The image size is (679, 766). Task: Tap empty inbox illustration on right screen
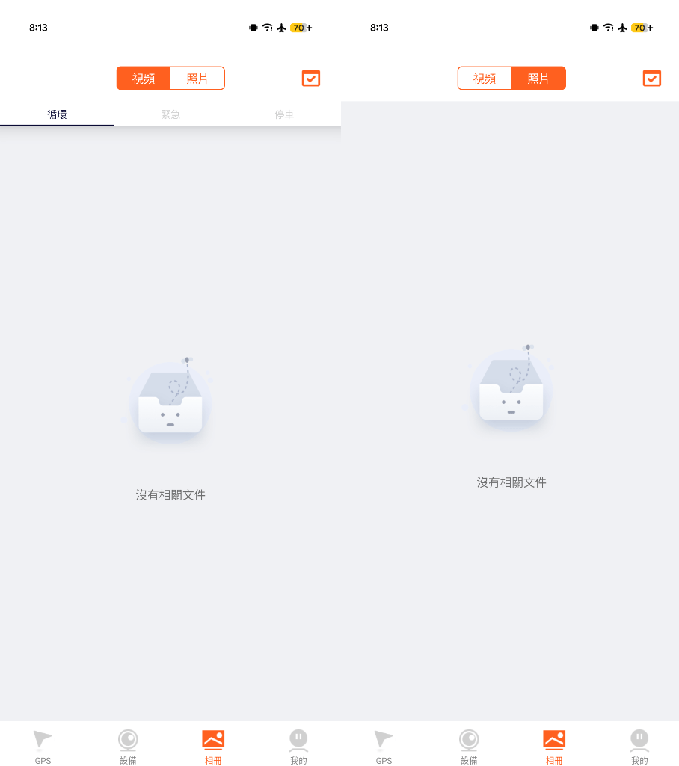click(x=511, y=387)
